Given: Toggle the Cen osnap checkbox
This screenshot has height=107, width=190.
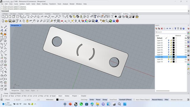Looking at the screenshot, I should pos(28,96).
